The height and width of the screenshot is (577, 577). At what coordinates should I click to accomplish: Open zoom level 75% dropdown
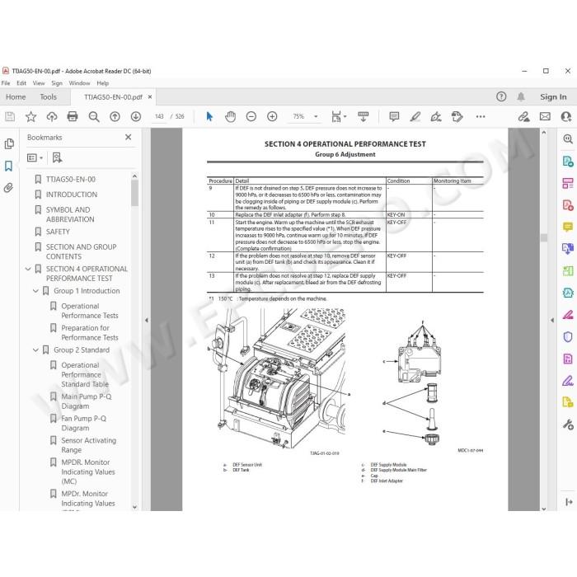tap(316, 117)
